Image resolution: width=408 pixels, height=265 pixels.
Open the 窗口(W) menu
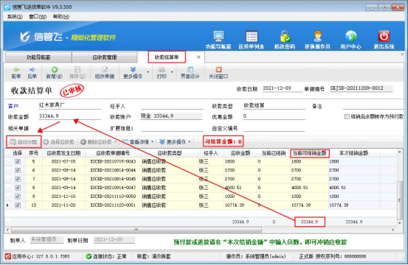click(38, 17)
